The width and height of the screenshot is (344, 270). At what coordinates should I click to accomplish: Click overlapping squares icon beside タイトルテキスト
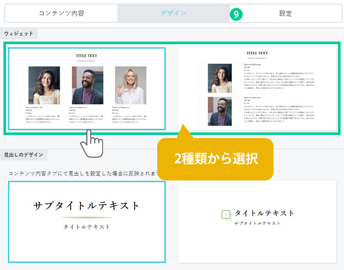[x=226, y=215]
